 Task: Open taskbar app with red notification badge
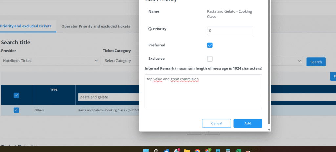tap(177, 150)
